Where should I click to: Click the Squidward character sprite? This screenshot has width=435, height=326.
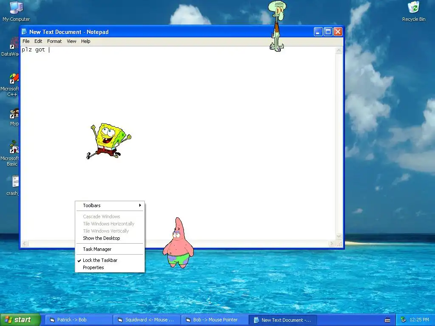click(x=277, y=26)
